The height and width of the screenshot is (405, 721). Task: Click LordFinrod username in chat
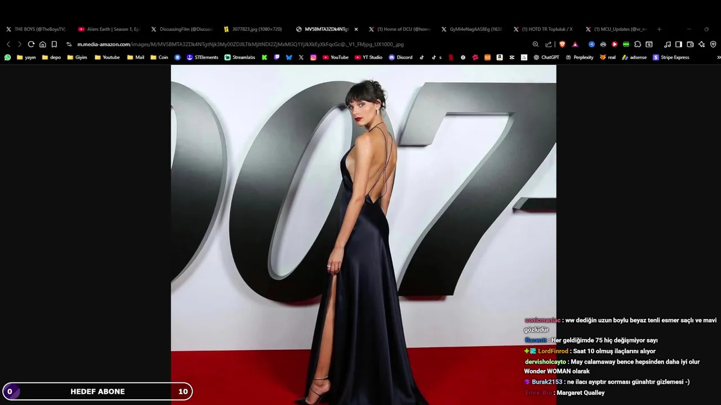coord(553,351)
